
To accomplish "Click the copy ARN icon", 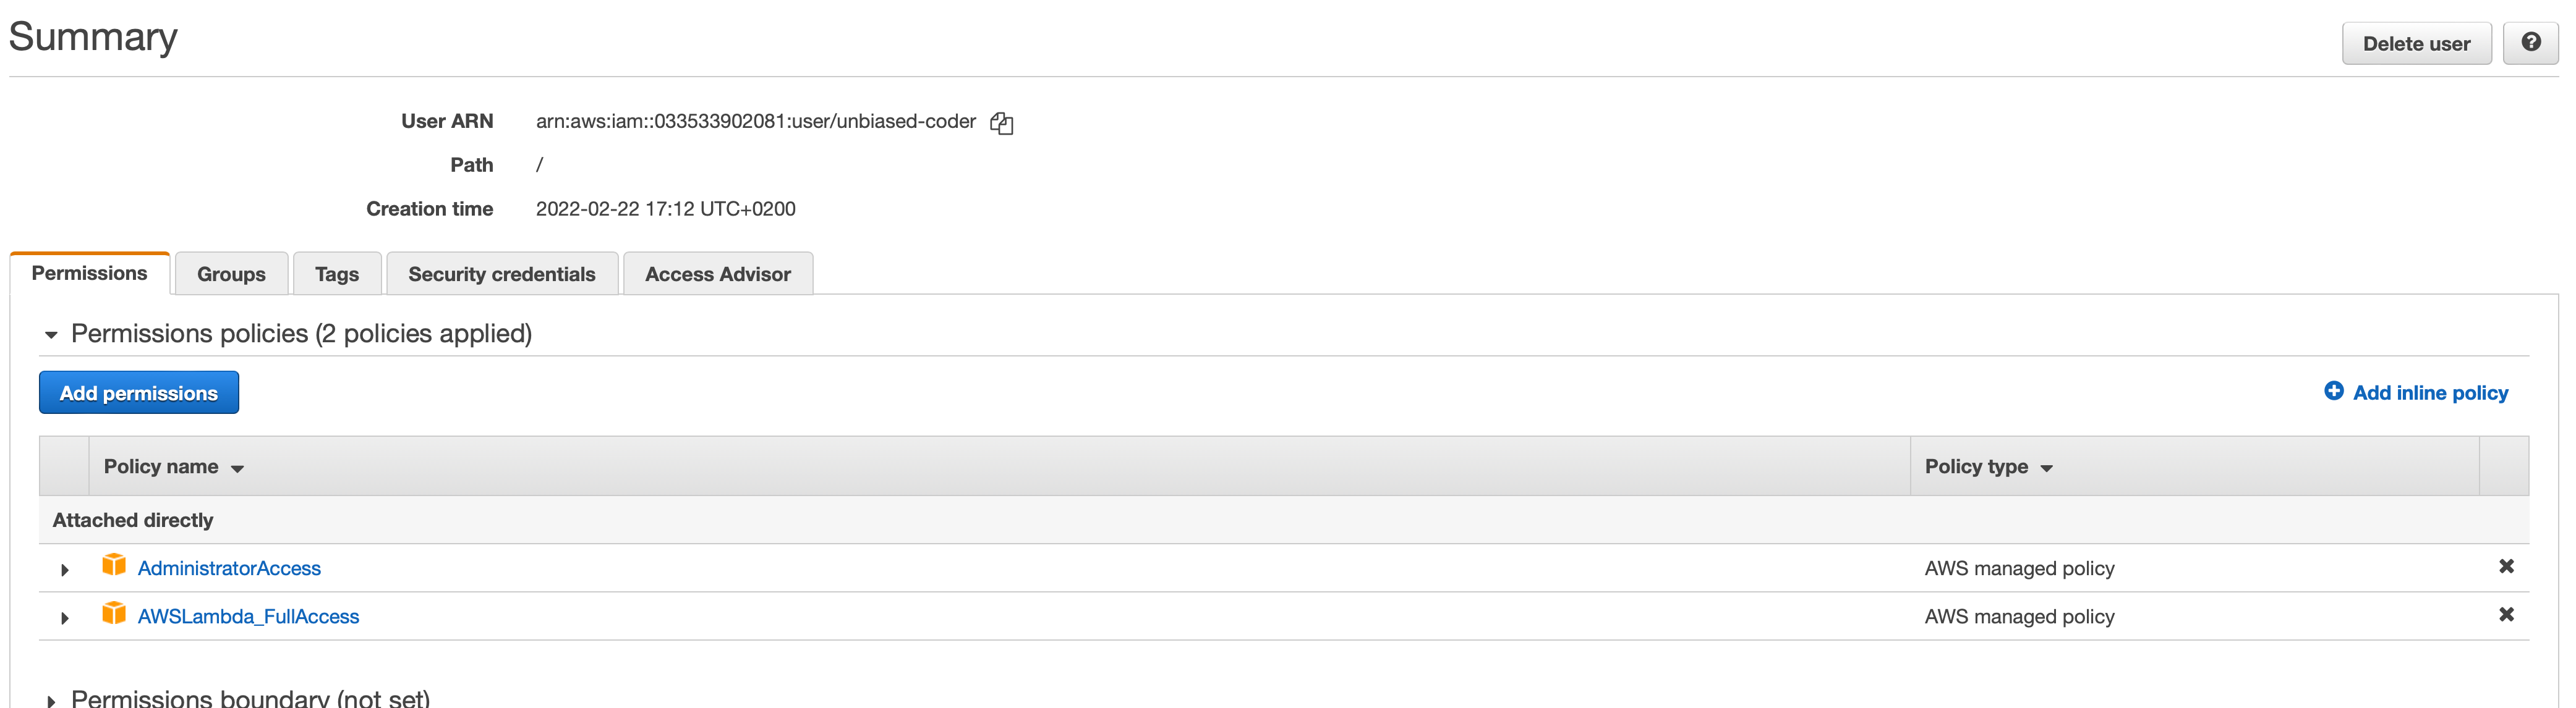I will point(1000,122).
